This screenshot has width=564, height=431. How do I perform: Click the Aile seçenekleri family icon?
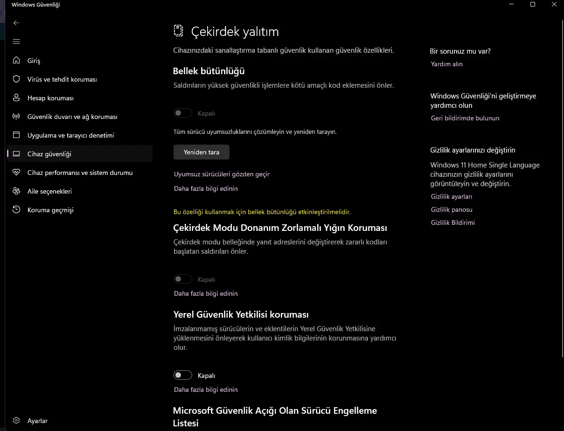pyautogui.click(x=16, y=191)
